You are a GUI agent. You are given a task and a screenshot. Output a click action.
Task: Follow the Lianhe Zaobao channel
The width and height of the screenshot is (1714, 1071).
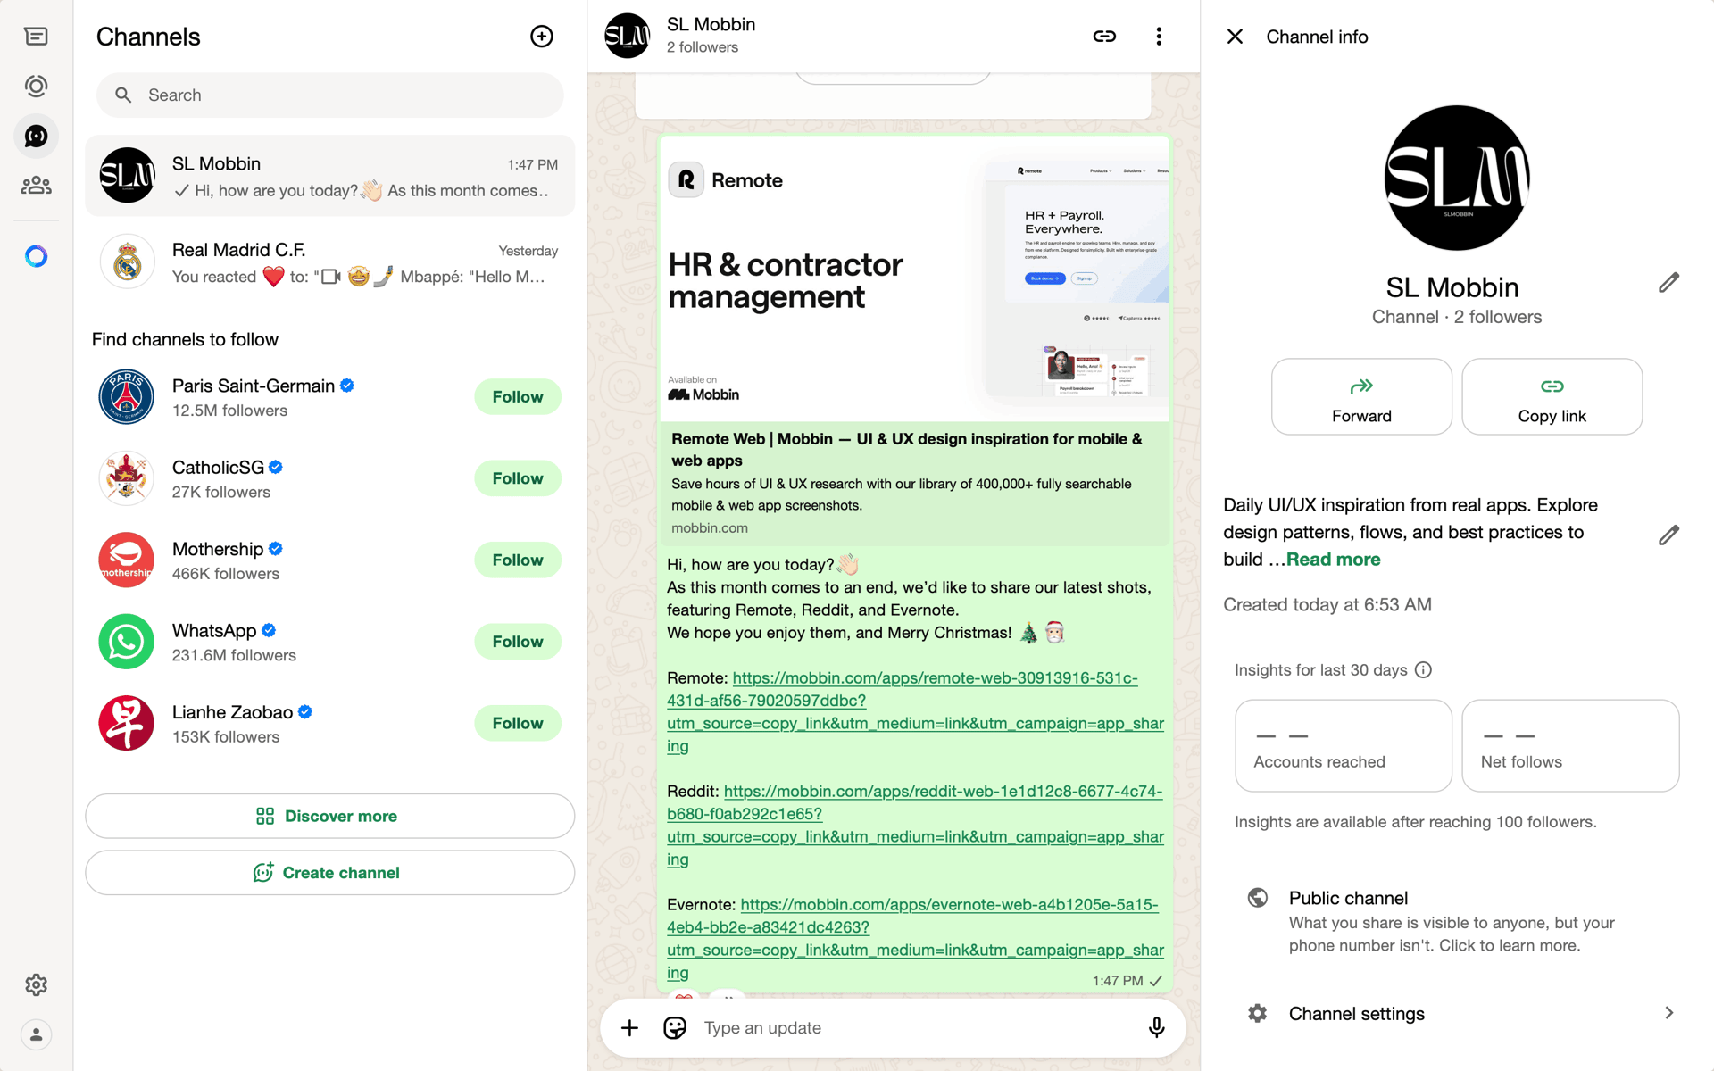[x=518, y=724]
